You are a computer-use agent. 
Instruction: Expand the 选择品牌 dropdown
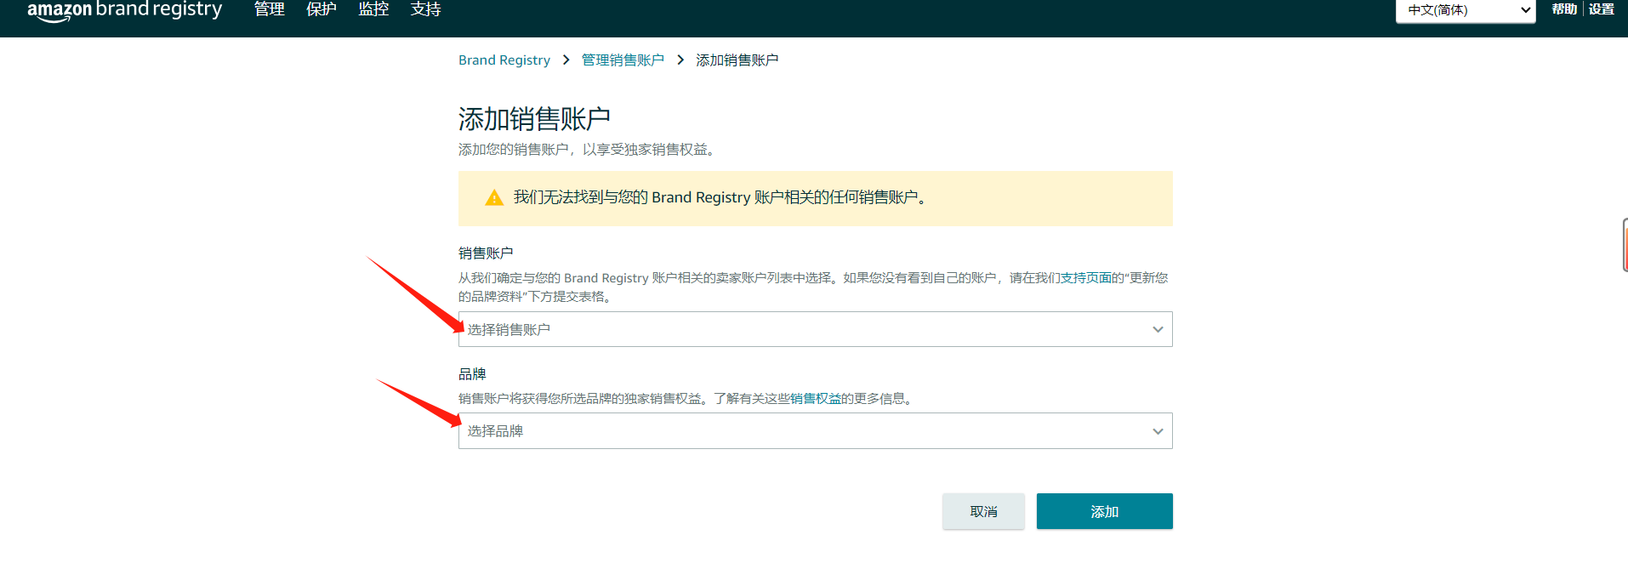tap(815, 431)
